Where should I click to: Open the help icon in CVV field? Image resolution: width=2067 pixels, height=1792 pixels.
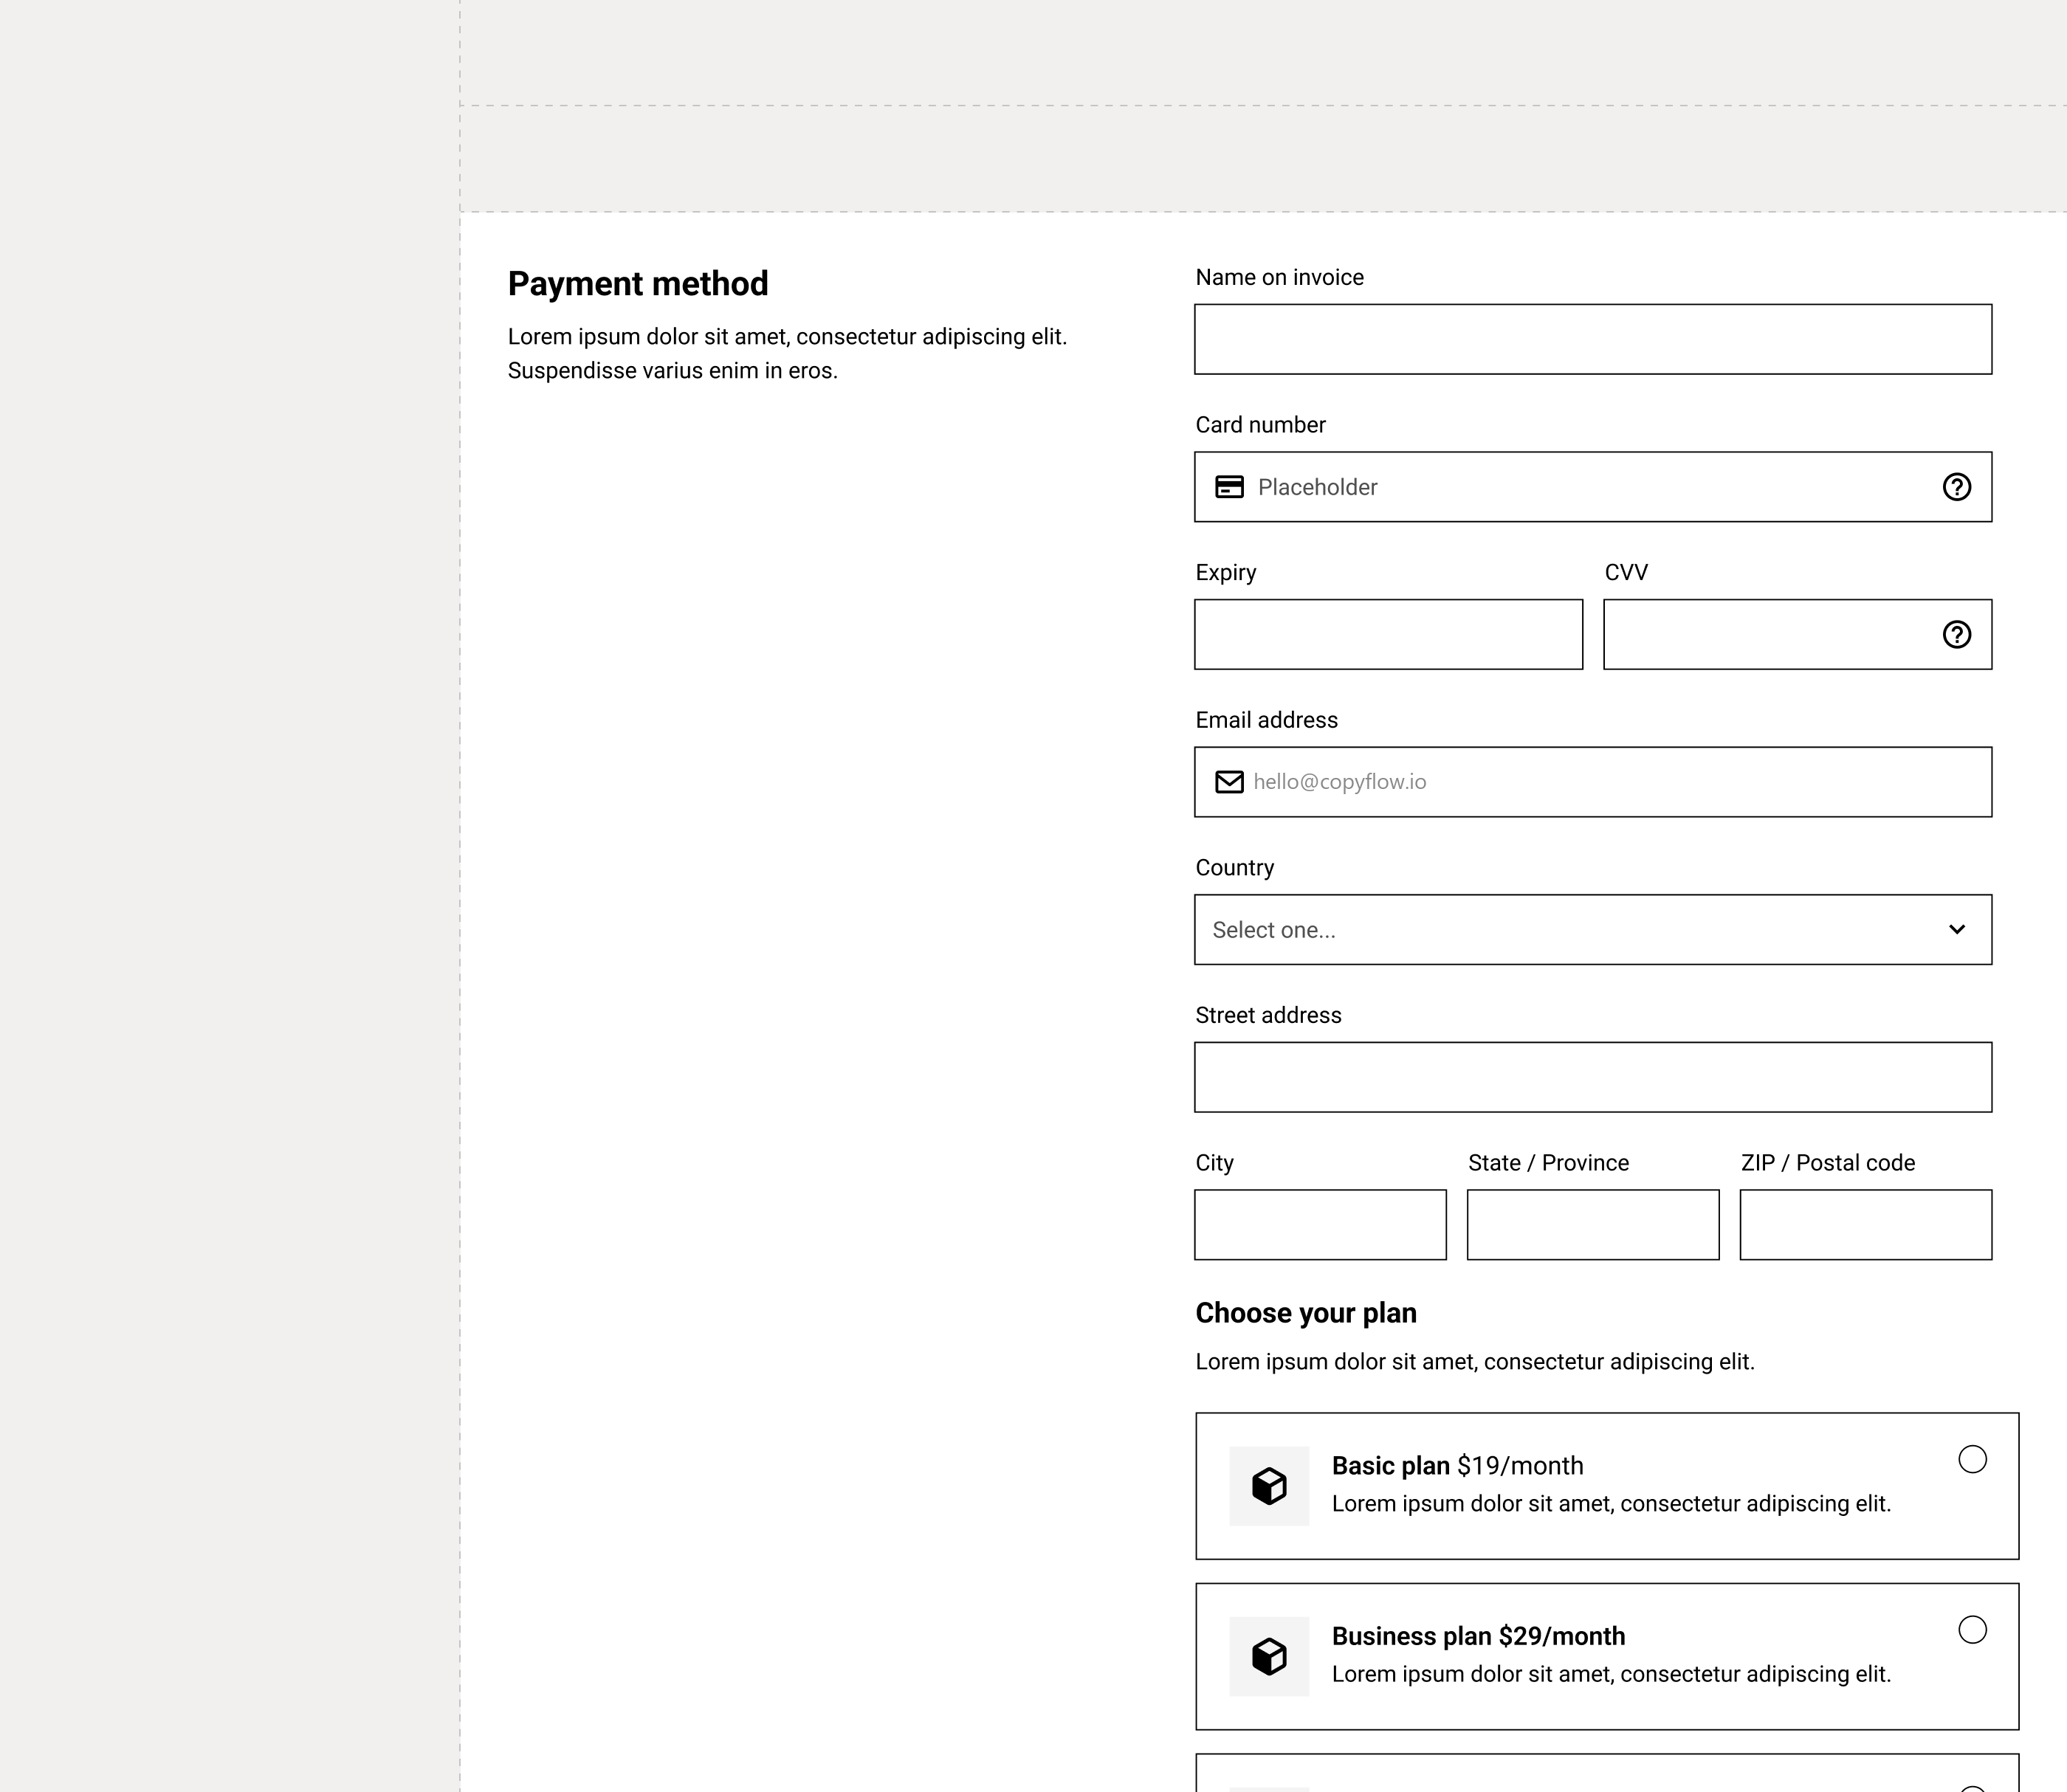click(1956, 634)
